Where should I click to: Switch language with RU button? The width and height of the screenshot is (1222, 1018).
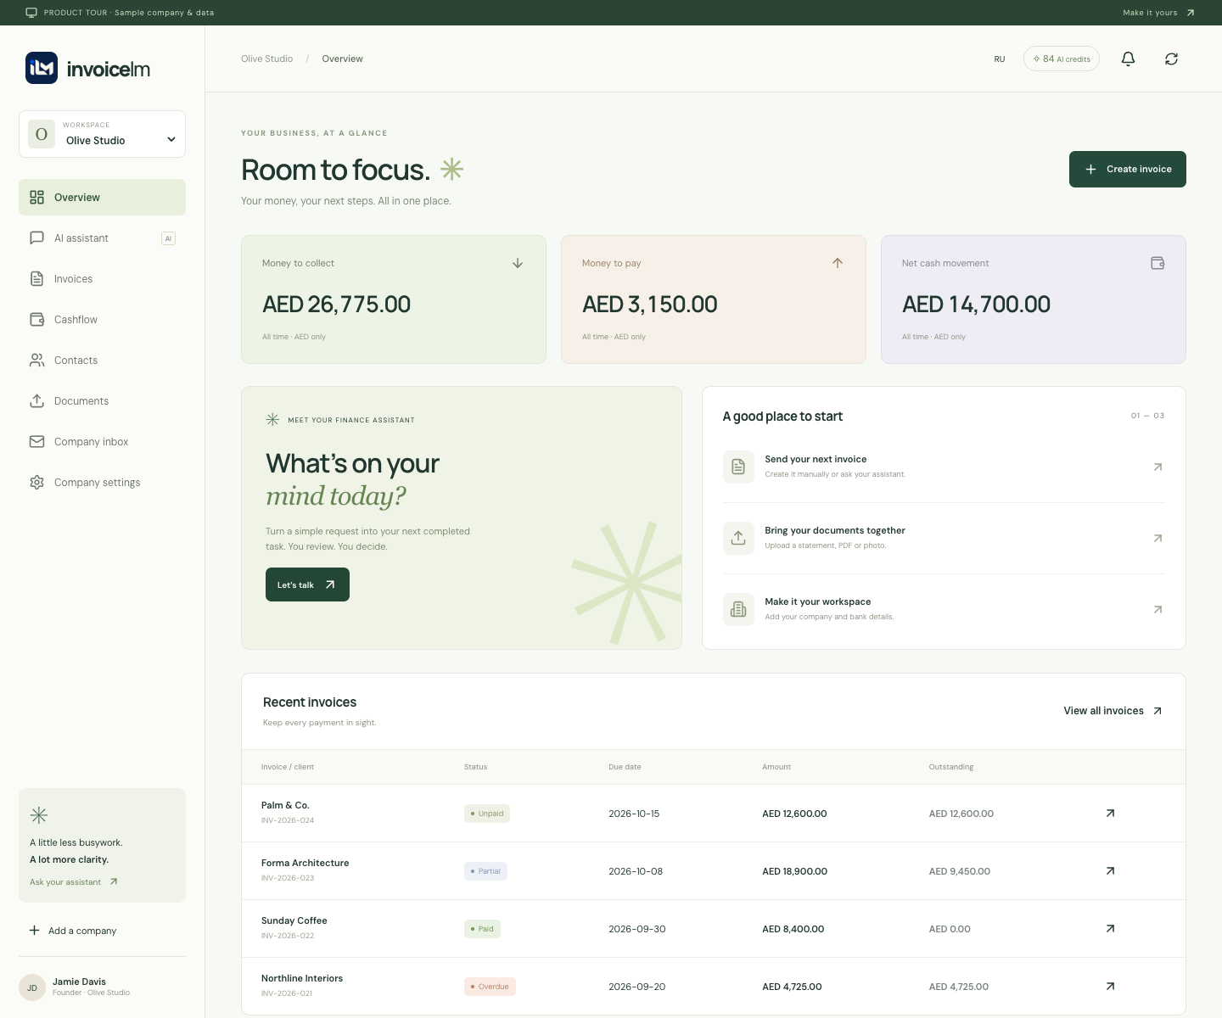(1000, 59)
